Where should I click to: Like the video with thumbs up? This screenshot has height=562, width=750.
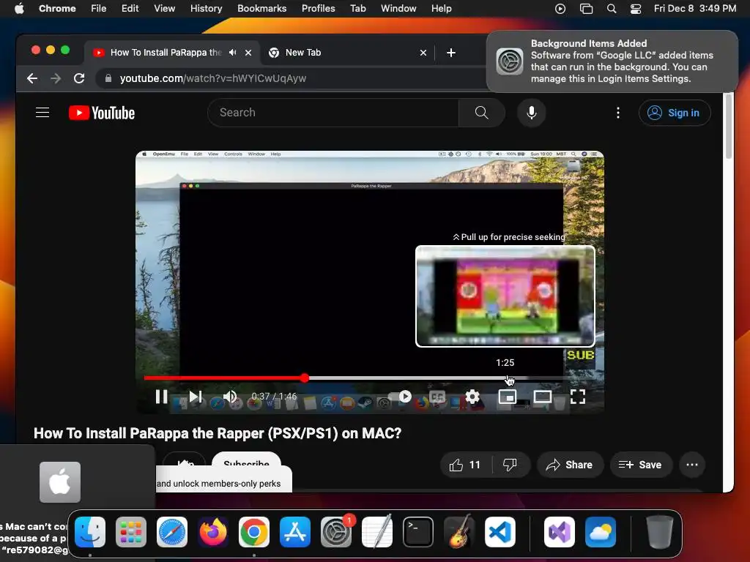pyautogui.click(x=465, y=465)
